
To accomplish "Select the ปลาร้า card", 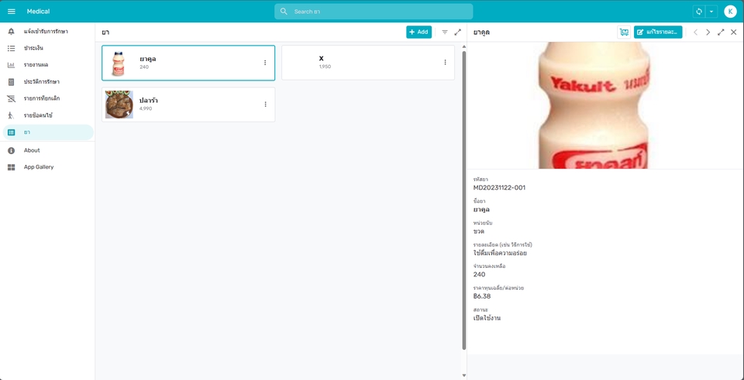I will coord(188,104).
